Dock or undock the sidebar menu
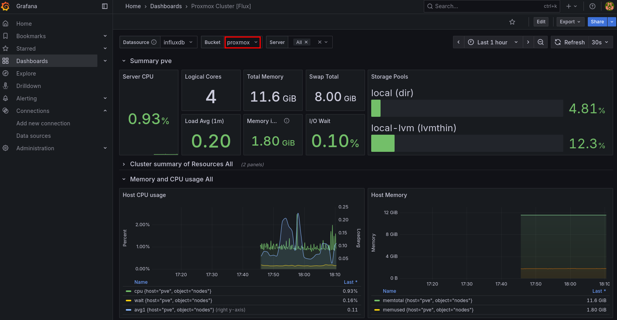The image size is (617, 320). click(x=104, y=6)
